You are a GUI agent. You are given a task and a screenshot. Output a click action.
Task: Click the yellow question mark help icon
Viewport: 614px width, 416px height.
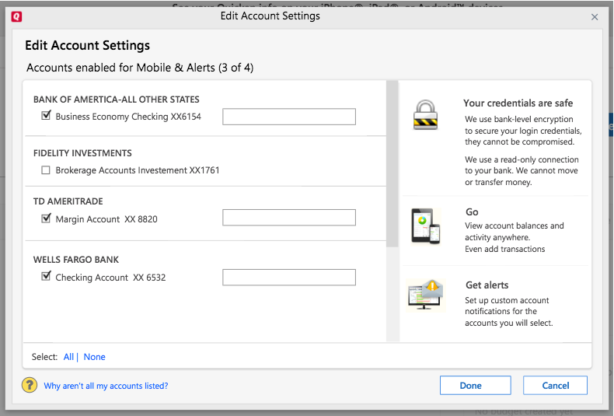coord(30,385)
